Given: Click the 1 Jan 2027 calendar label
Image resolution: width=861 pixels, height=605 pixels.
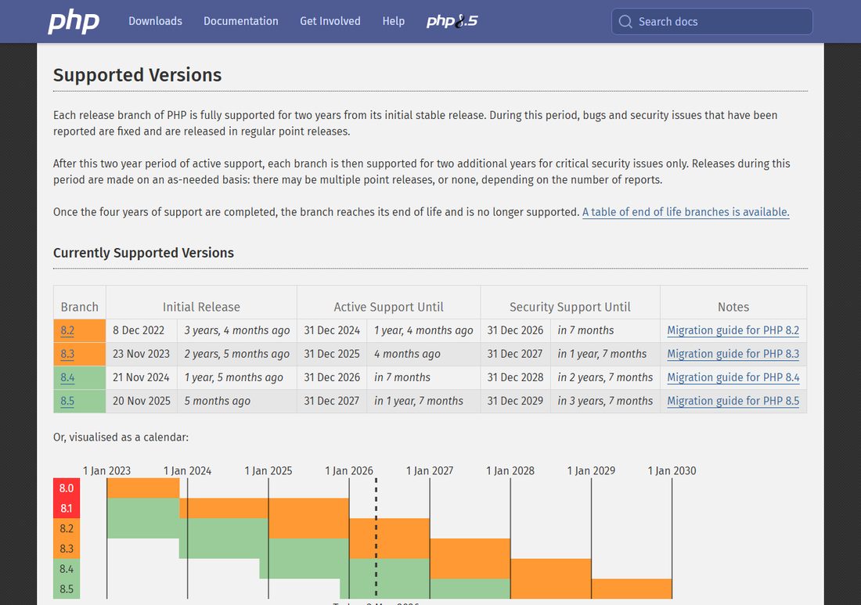Looking at the screenshot, I should (x=430, y=471).
